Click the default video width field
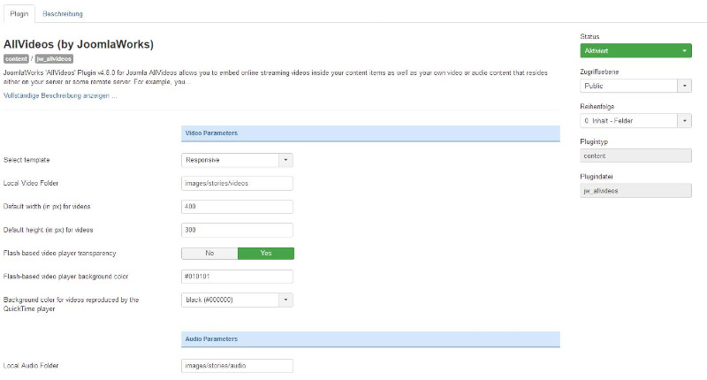 point(237,207)
